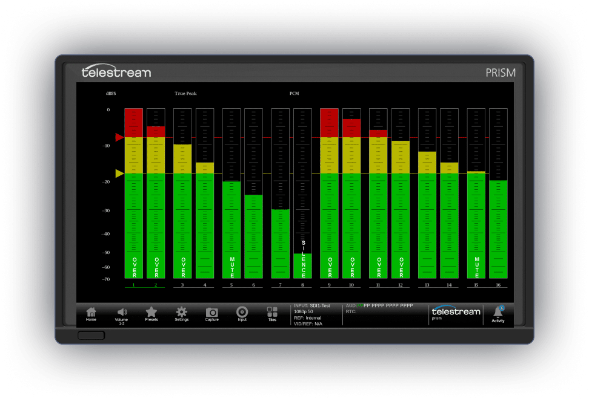Click the AUD channel status readout
Image resolution: width=589 pixels, height=399 pixels.
pyautogui.click(x=379, y=306)
